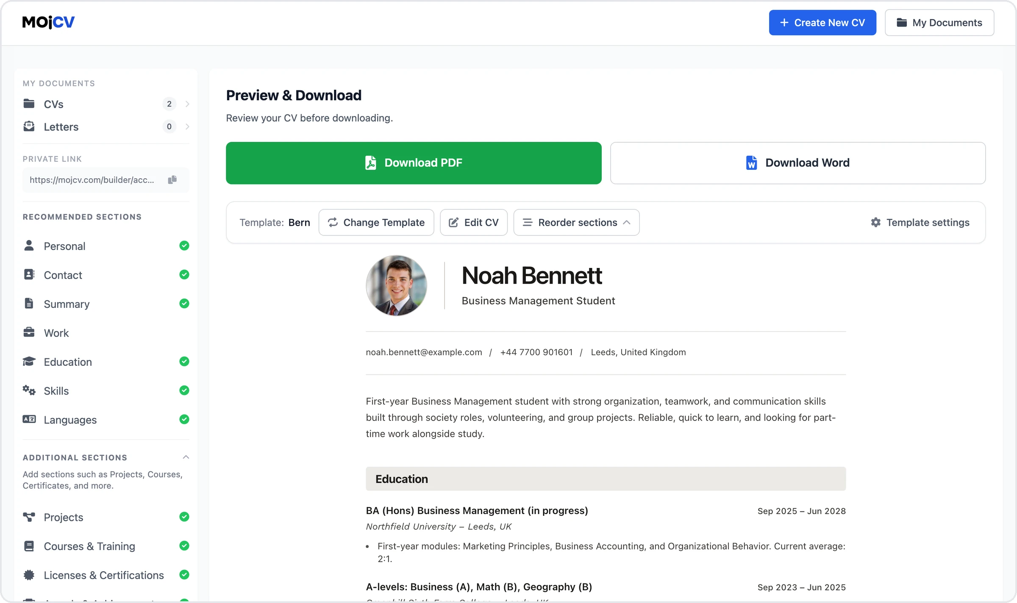Click the Template settings link
This screenshot has height=603, width=1017.
pos(920,222)
